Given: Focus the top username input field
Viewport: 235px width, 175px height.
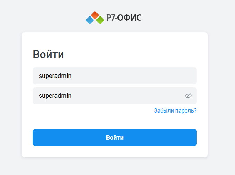Looking at the screenshot, I should pos(114,76).
